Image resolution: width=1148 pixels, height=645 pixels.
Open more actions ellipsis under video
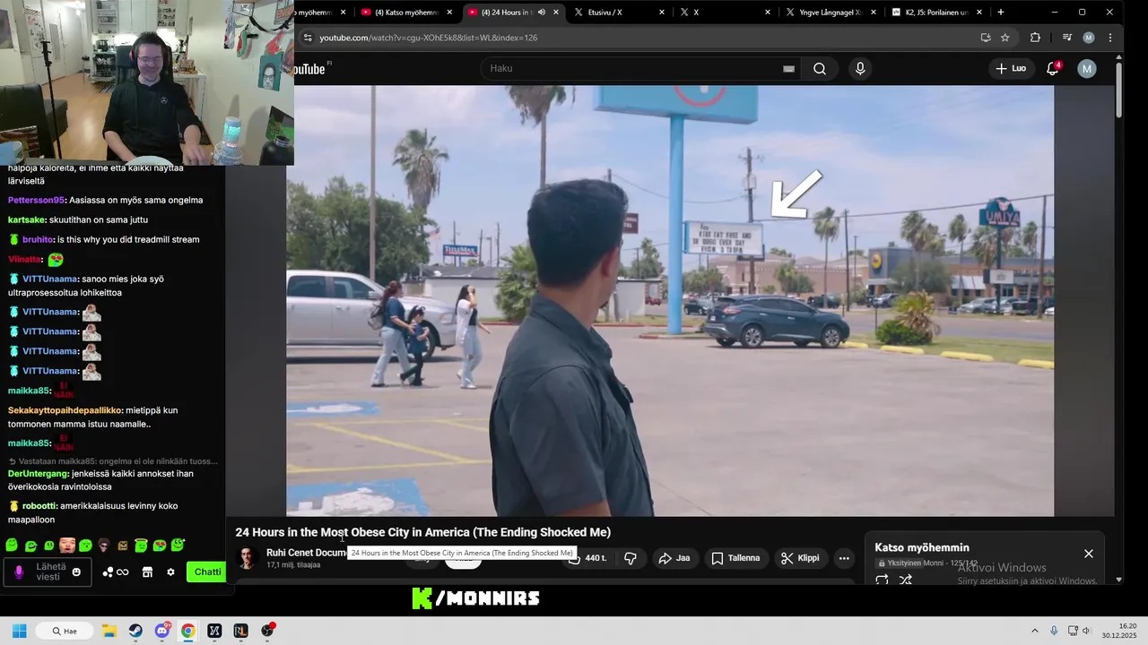click(x=844, y=558)
